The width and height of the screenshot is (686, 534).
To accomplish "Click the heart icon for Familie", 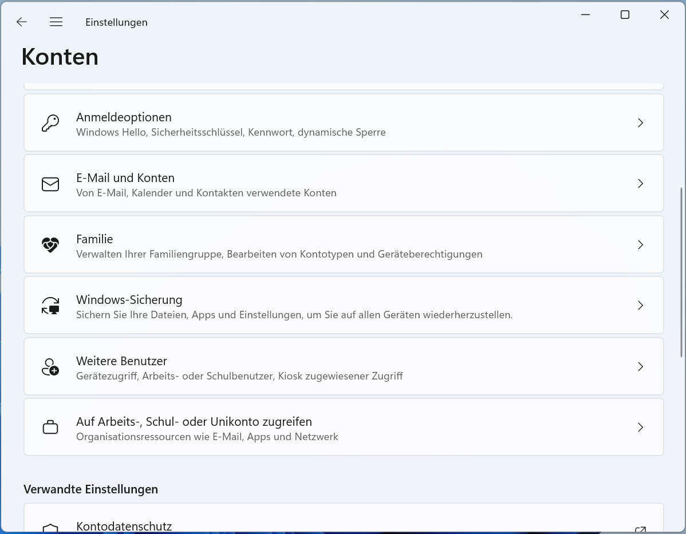I will pyautogui.click(x=50, y=245).
